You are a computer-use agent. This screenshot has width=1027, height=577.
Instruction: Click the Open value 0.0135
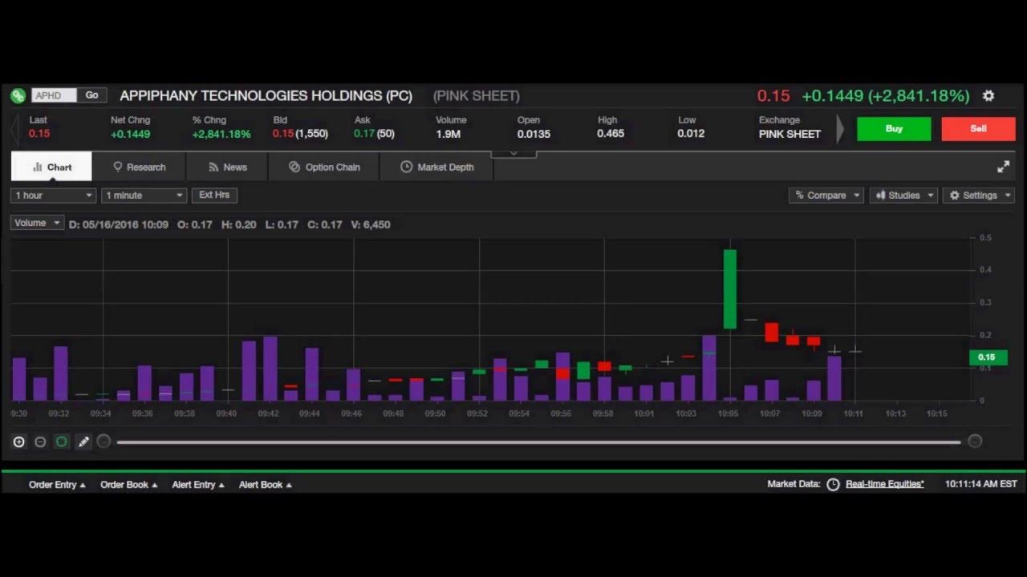(x=534, y=134)
